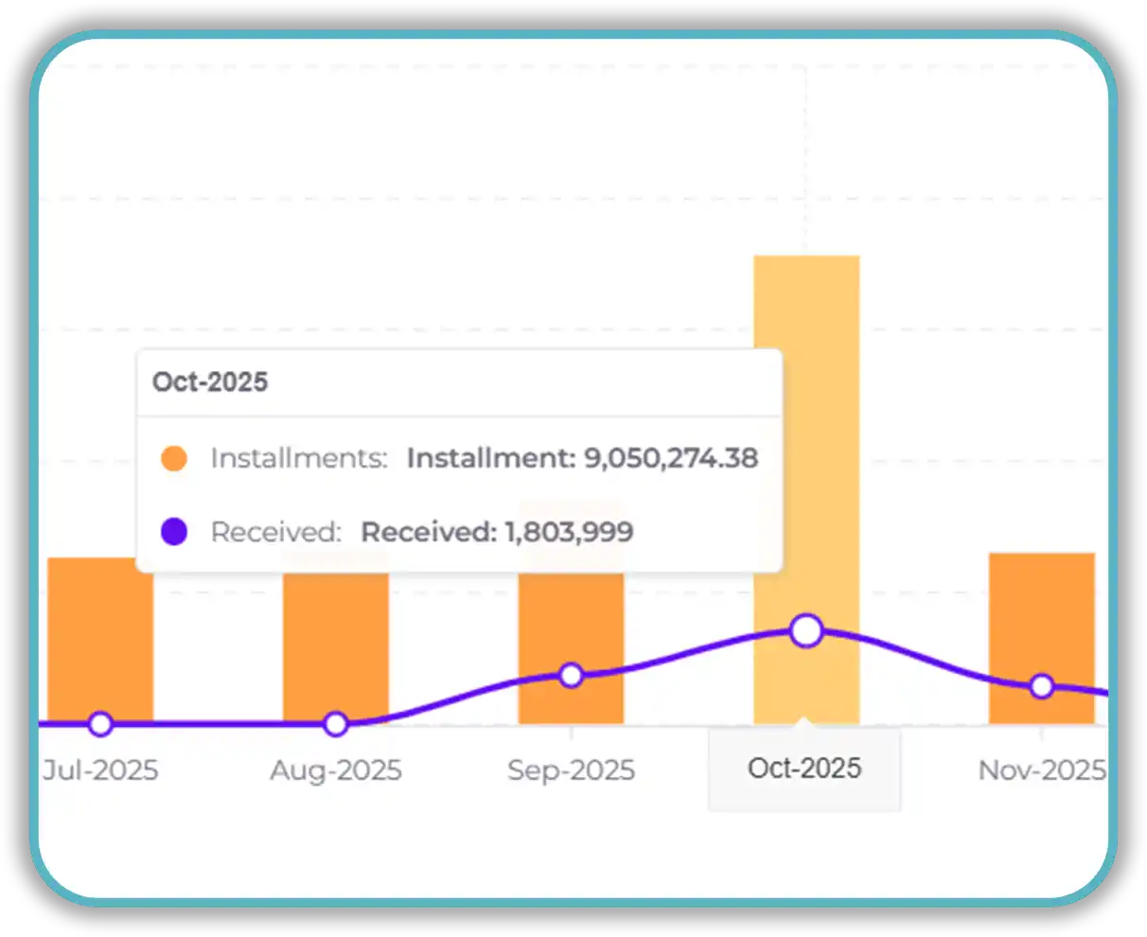Click the Received 1,803,999 value
The image size is (1147, 937).
pos(497,532)
